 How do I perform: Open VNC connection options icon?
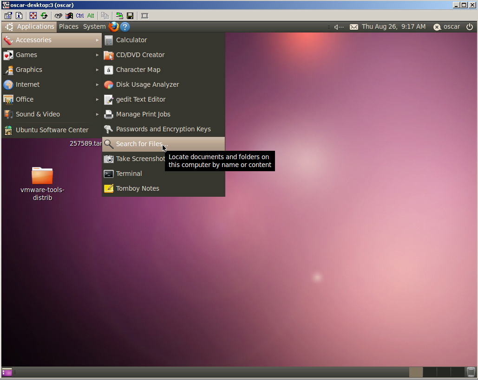8,16
